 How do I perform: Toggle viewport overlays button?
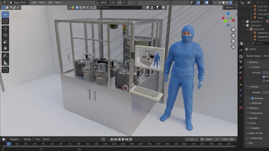pos(207,3)
